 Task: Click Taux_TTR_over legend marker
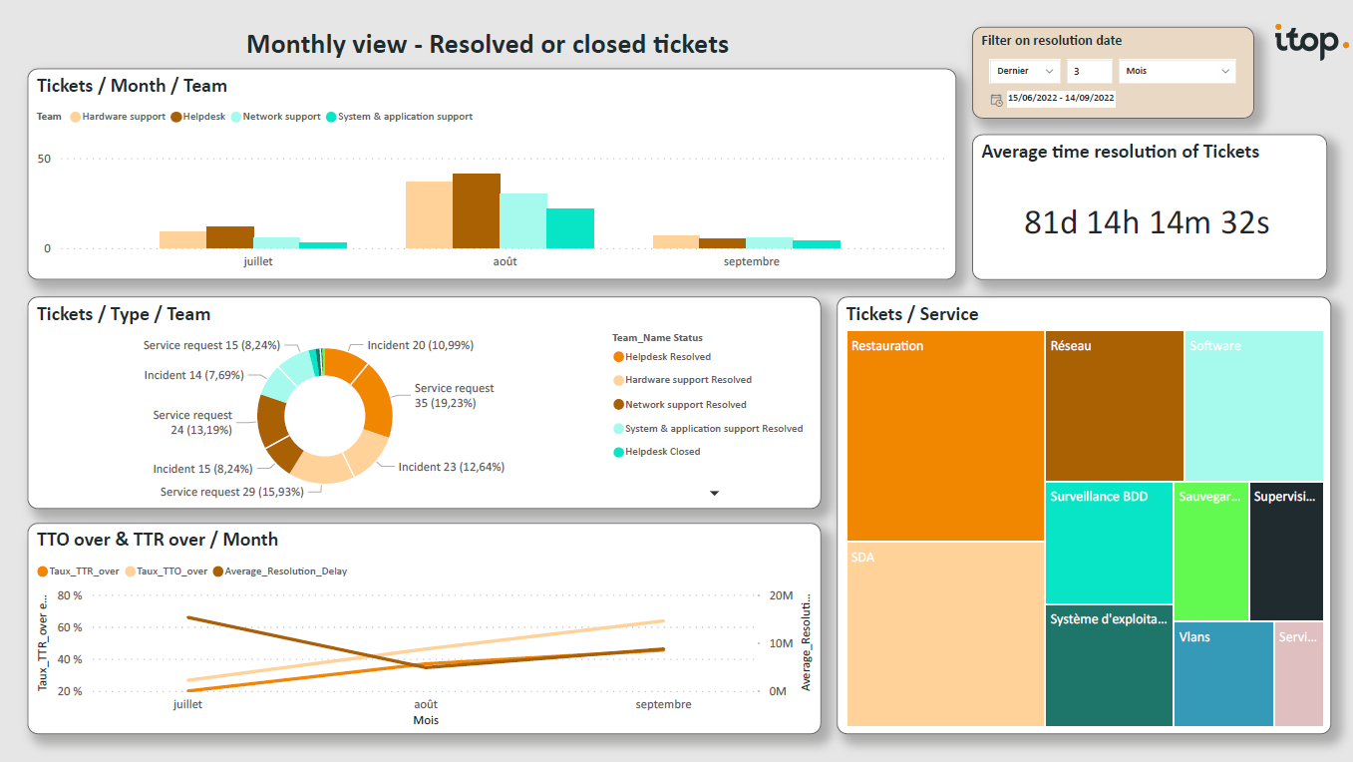tap(42, 571)
